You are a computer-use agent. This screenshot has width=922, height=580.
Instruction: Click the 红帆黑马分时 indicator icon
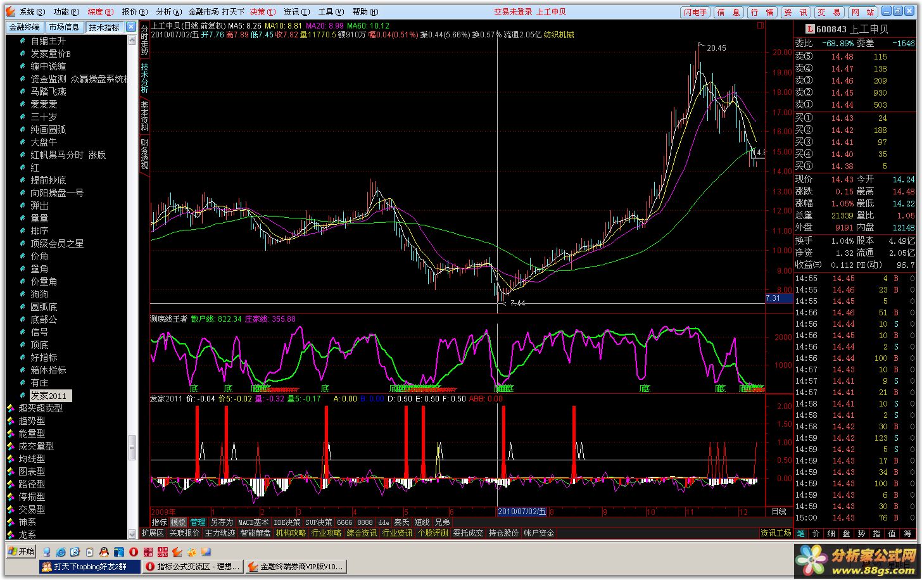[23, 155]
